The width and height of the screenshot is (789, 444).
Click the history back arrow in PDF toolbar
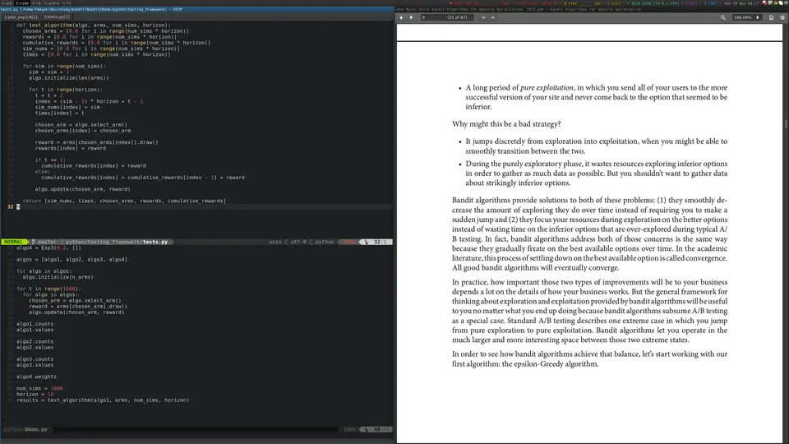[x=483, y=17]
